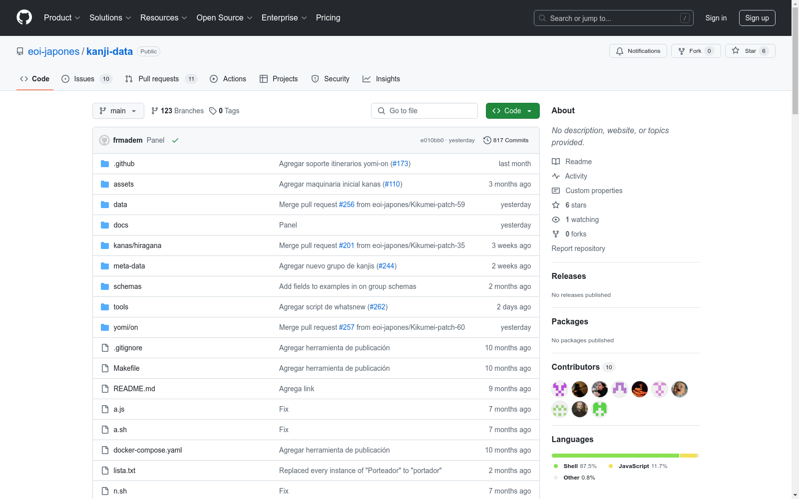Open the eoi-japones owner link
This screenshot has height=499, width=799.
tap(53, 51)
